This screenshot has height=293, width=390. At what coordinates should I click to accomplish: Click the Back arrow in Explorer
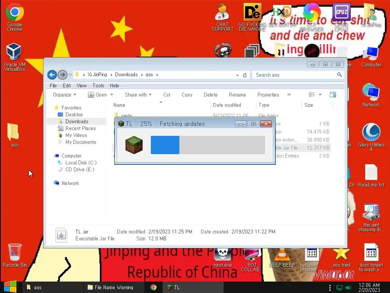pos(52,74)
